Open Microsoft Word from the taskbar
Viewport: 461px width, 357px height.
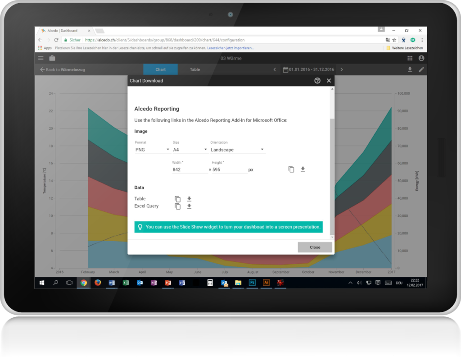112,283
